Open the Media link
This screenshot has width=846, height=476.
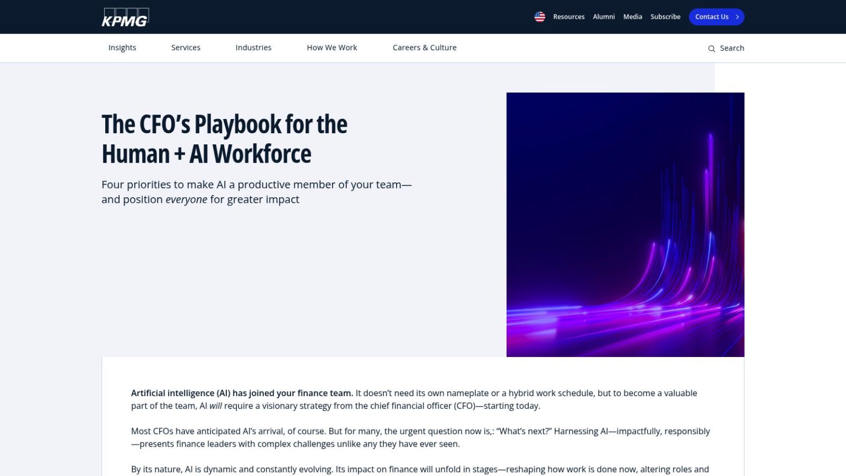pyautogui.click(x=633, y=17)
